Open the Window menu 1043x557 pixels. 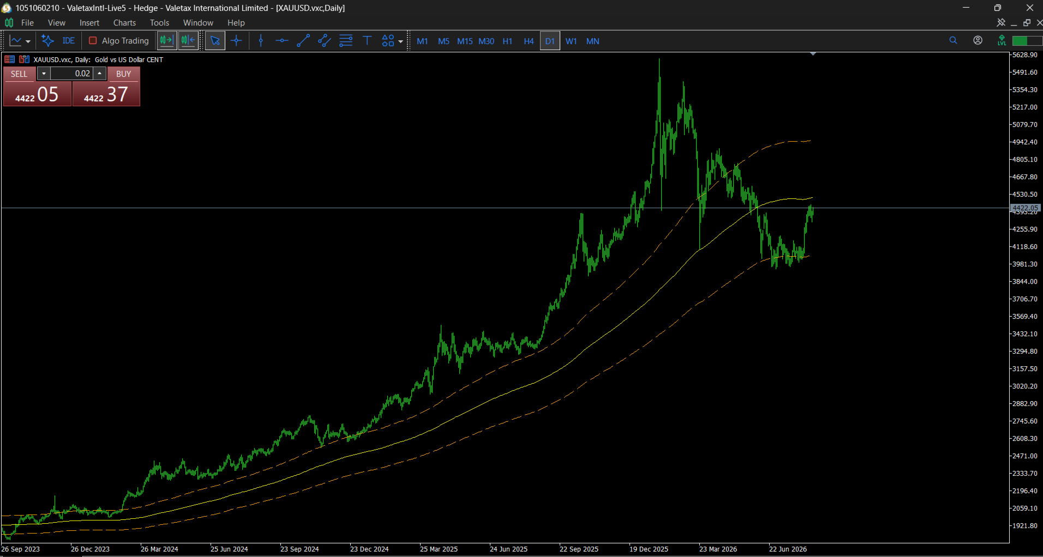click(x=198, y=23)
